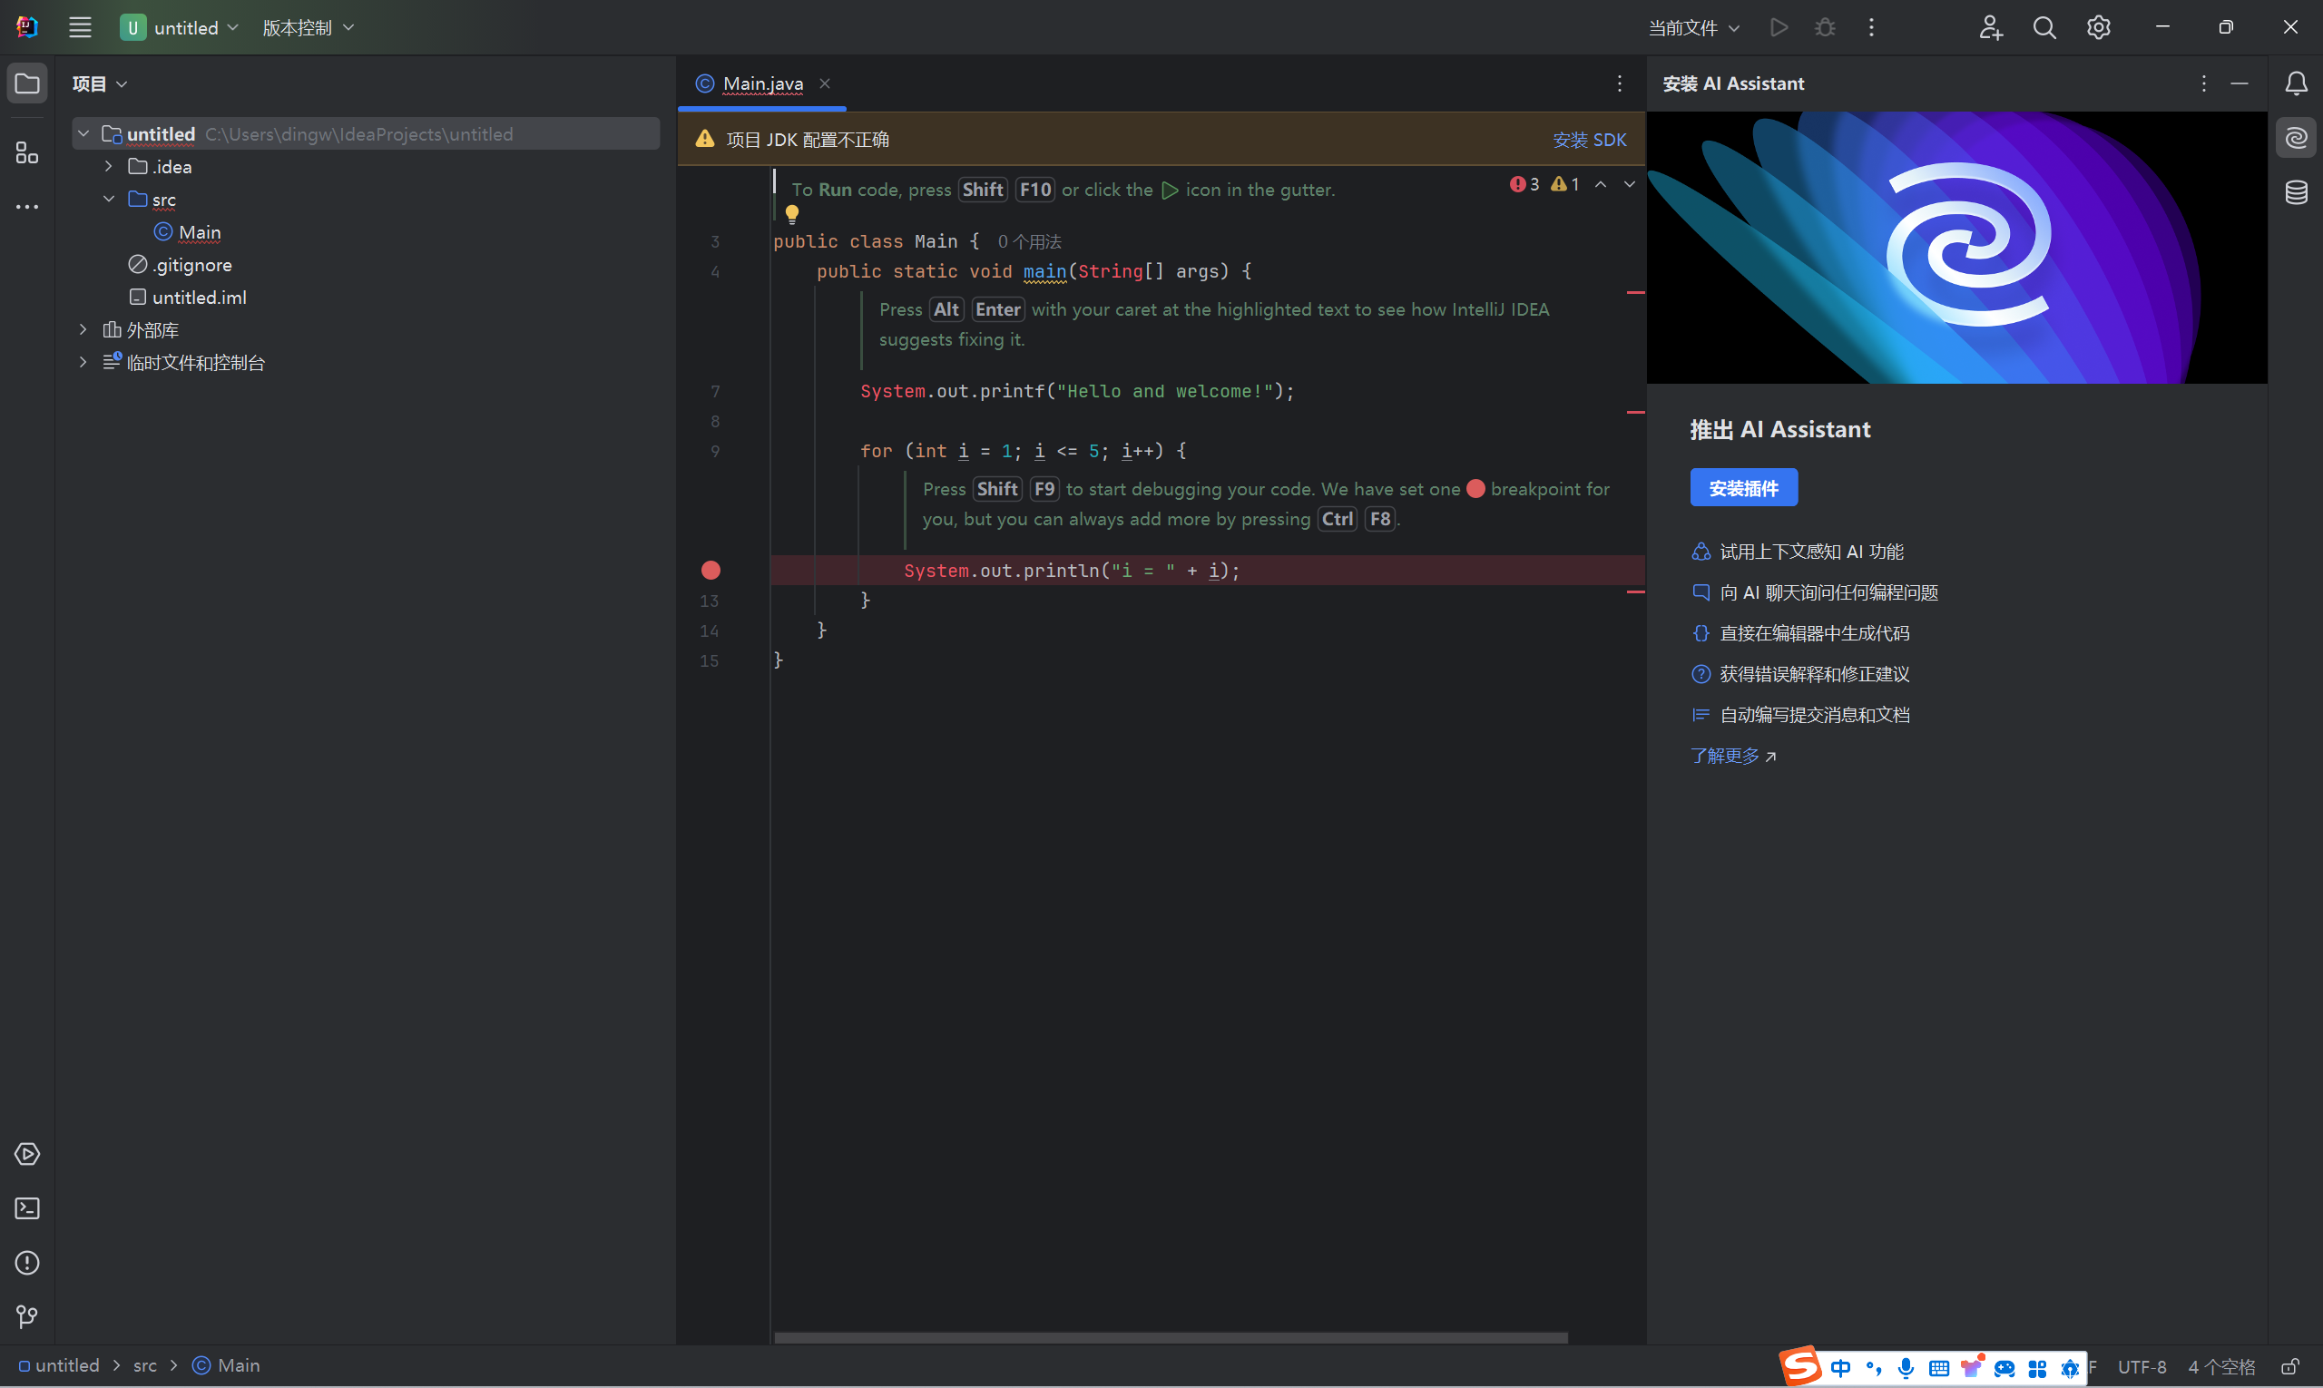Click the 安装插件 button
2323x1388 pixels.
pos(1743,488)
